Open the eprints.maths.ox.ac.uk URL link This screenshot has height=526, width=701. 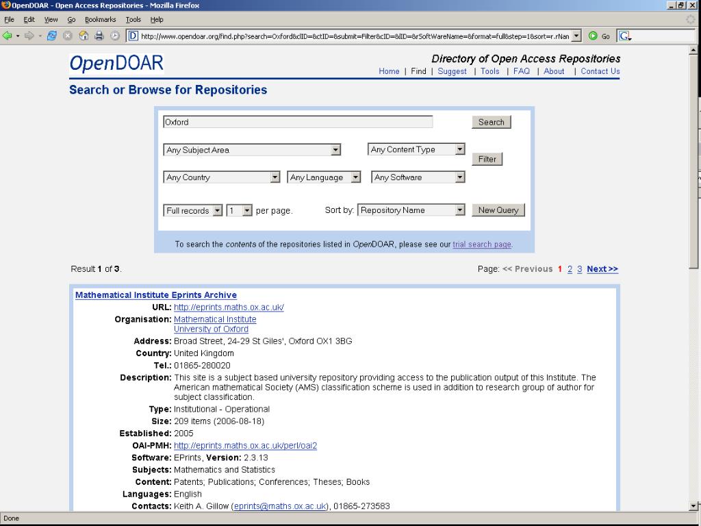click(229, 308)
